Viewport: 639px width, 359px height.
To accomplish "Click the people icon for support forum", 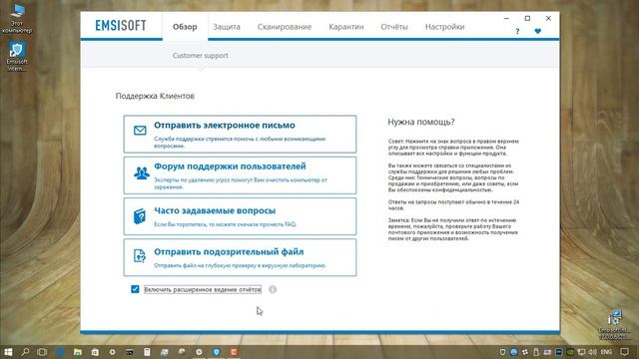I will pyautogui.click(x=142, y=174).
